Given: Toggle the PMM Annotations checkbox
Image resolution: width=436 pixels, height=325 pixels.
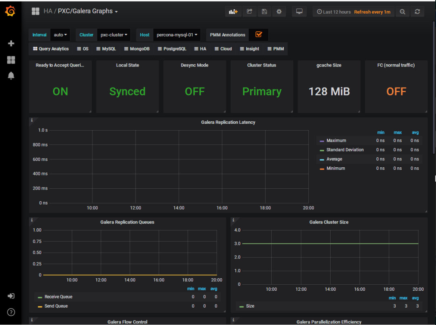Looking at the screenshot, I should click(259, 35).
